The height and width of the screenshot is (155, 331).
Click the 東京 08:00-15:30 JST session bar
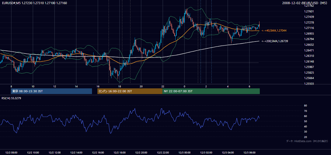[51, 91]
